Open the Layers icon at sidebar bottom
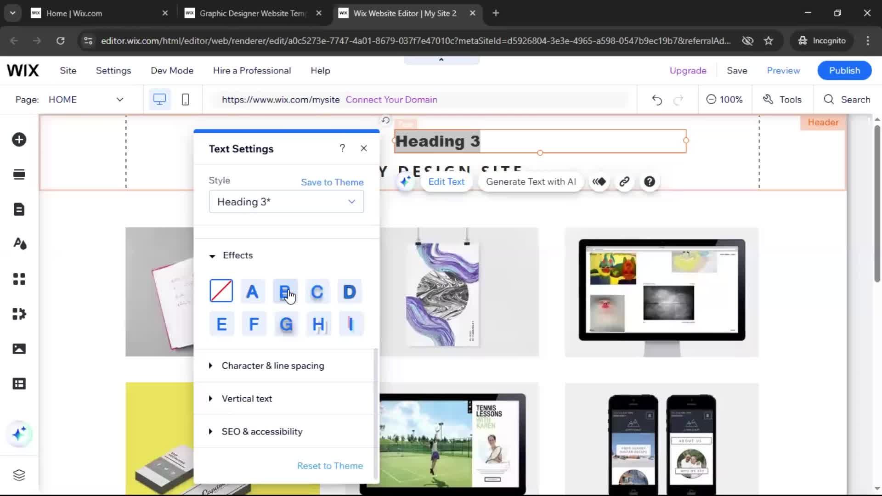Screen dimensions: 882x496 tap(19, 475)
